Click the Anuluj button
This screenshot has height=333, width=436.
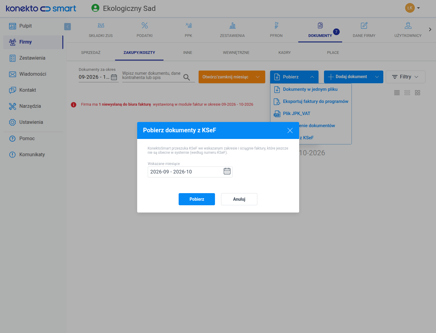click(239, 199)
